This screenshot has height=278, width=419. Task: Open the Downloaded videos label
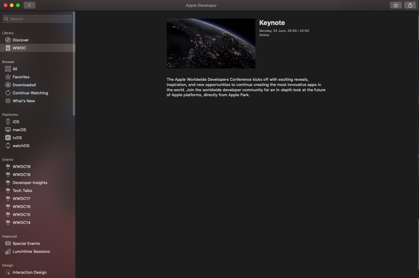pyautogui.click(x=24, y=85)
